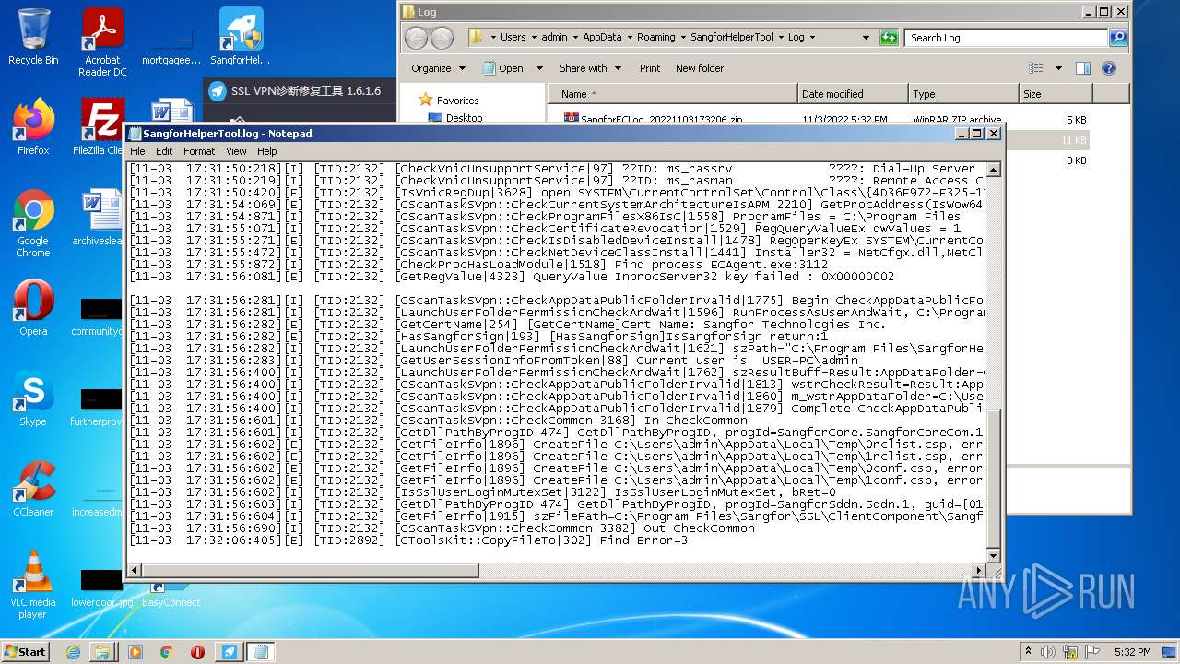Click Print in Explorer toolbar
Viewport: 1180px width, 664px height.
[650, 68]
